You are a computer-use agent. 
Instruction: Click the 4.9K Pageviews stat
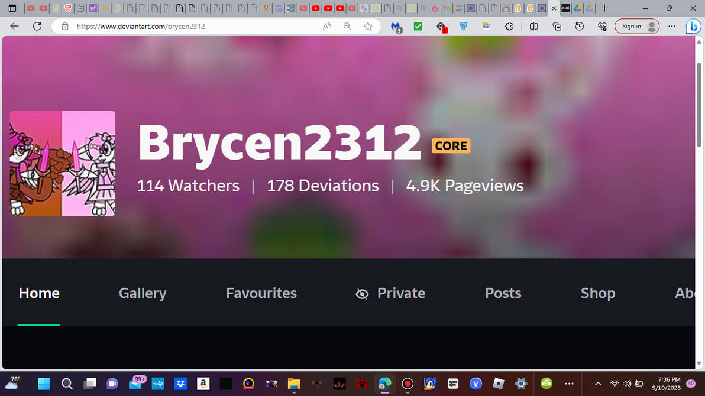point(465,186)
